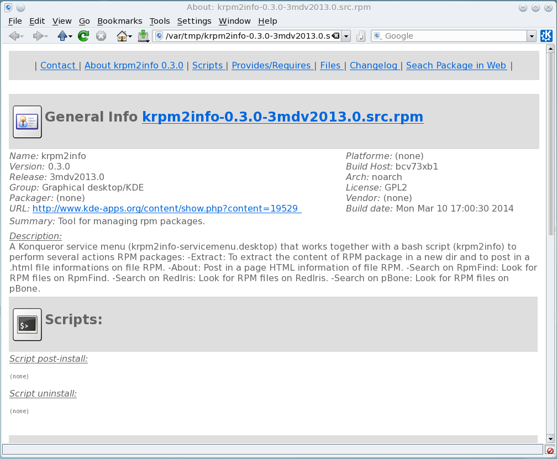Open the Google search box dropdown

tap(532, 36)
